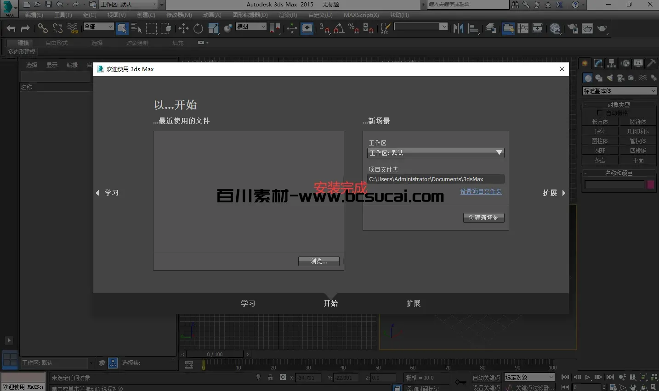The width and height of the screenshot is (659, 391).
Task: Click the Unlink selection tool
Action: coord(57,28)
